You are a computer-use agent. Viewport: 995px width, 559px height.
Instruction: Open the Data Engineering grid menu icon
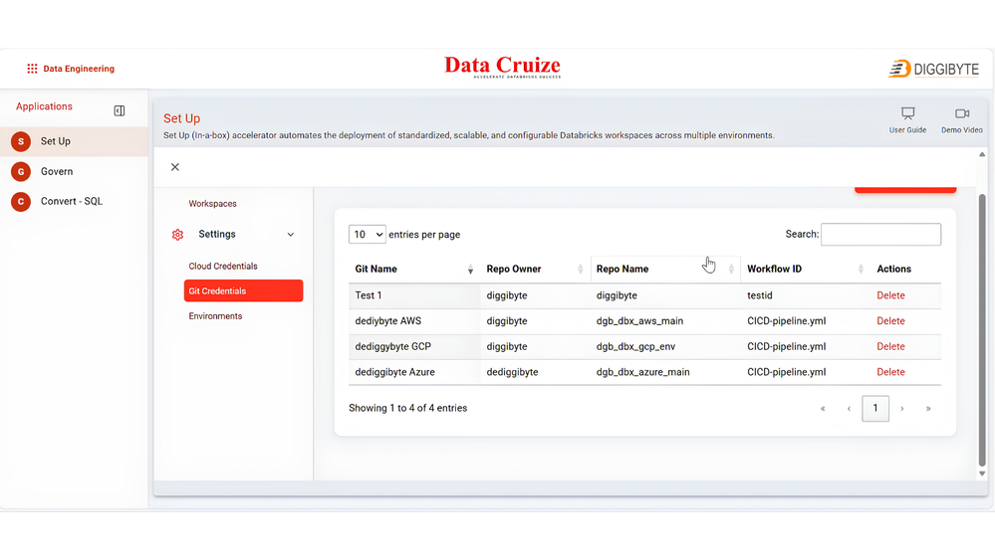tap(32, 69)
